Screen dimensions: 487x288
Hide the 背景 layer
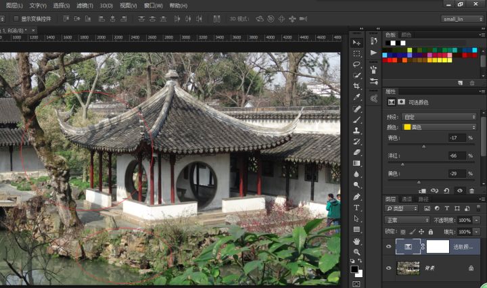(388, 268)
